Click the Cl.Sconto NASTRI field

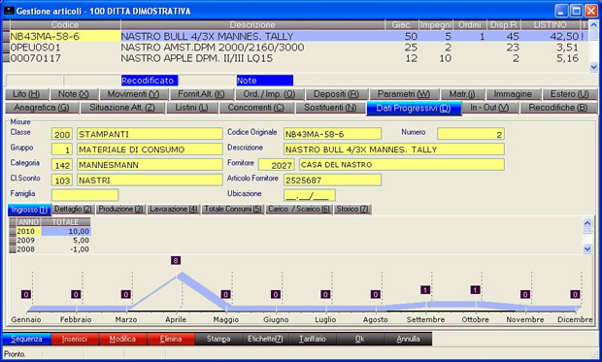click(150, 181)
